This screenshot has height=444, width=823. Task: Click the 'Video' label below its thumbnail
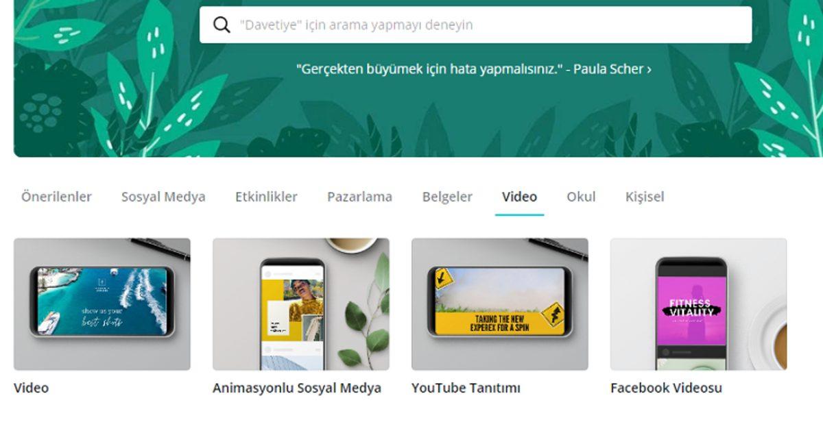[31, 387]
